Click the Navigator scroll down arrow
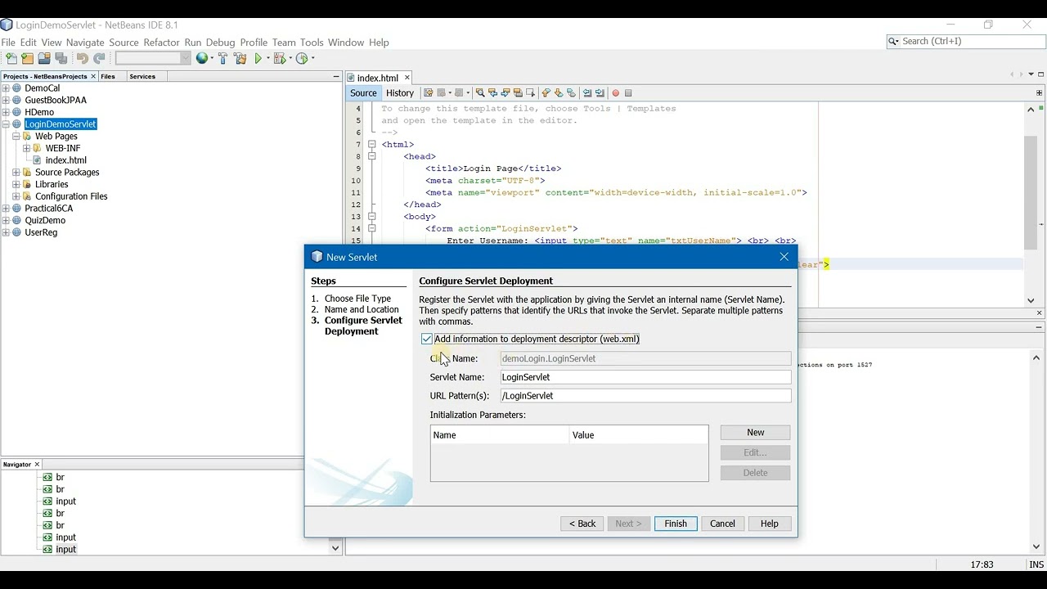 point(335,548)
